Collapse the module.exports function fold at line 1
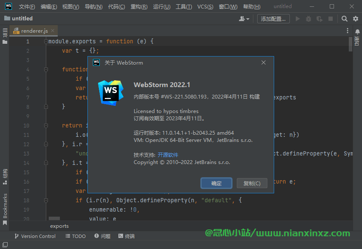The image size is (362, 249). click(46, 41)
